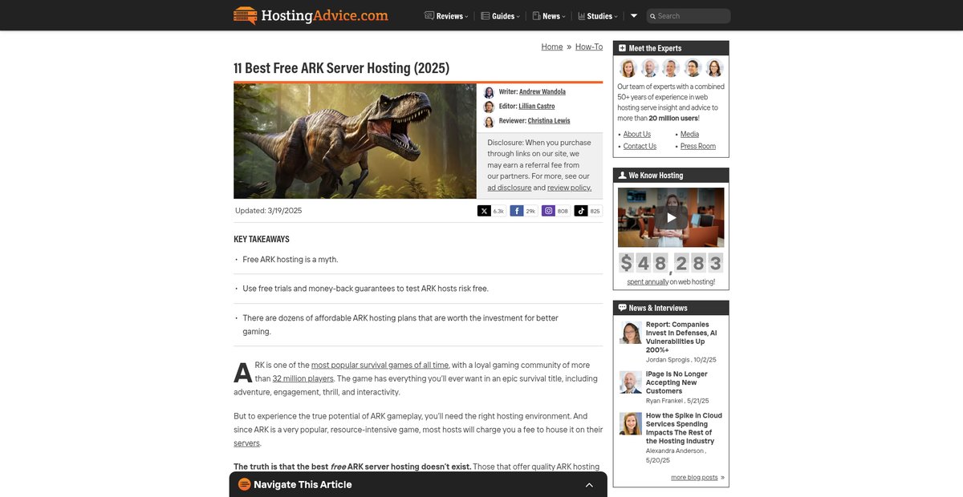Open reviewer Christina Lewis's profile
The width and height of the screenshot is (963, 497).
coord(549,121)
